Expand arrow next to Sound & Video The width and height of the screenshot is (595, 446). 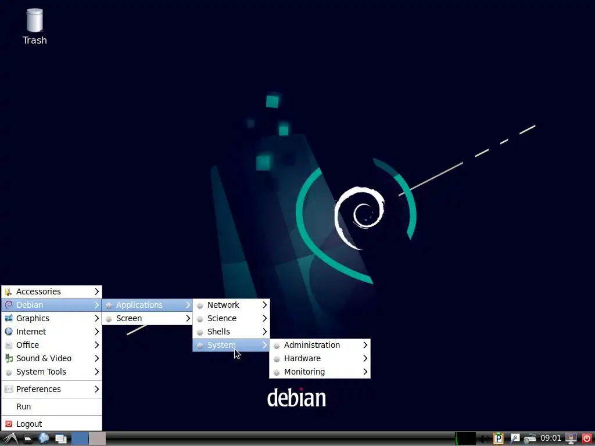[97, 358]
